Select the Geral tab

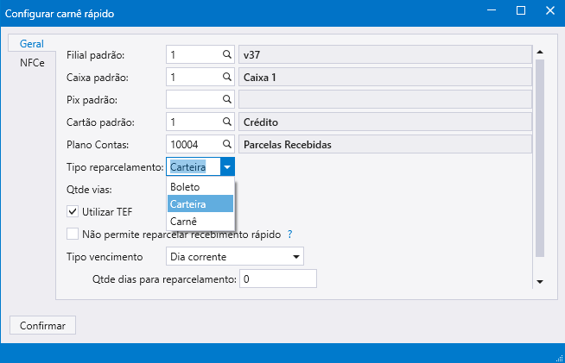tap(31, 43)
